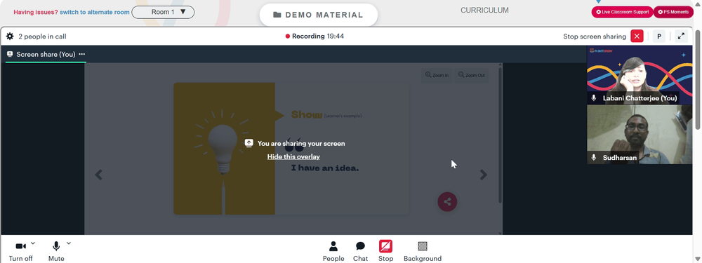This screenshot has width=702, height=263.
Task: Open the Chat panel
Action: [x=360, y=251]
